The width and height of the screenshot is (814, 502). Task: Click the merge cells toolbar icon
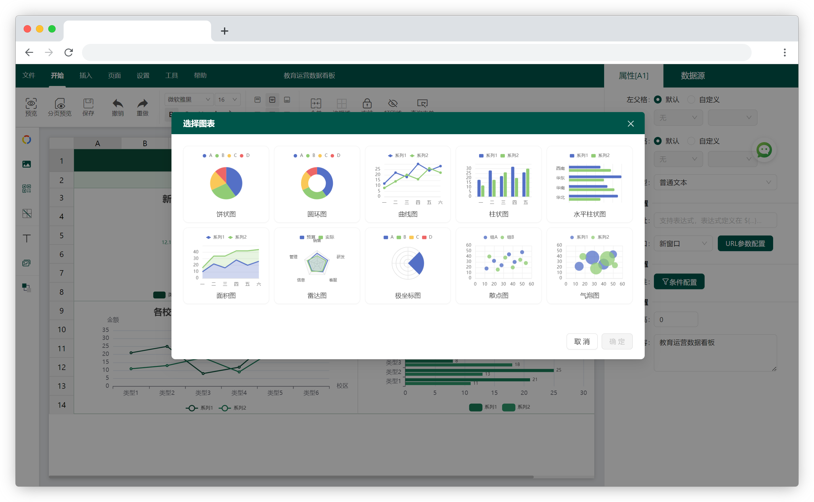click(316, 103)
